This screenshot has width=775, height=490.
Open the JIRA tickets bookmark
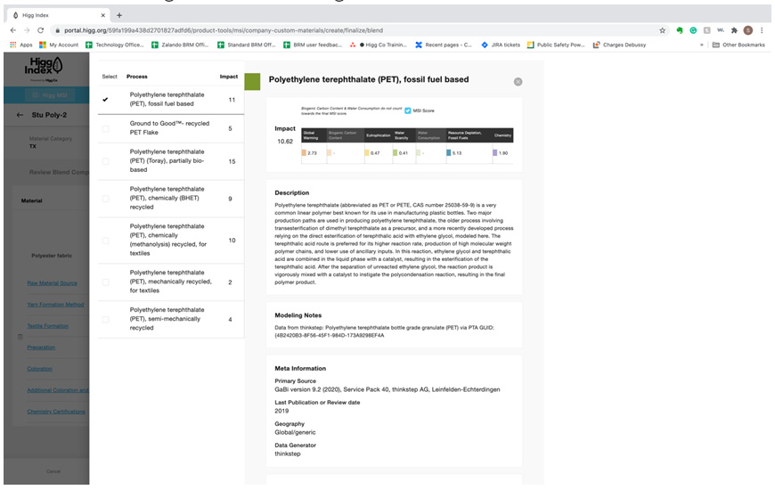pos(501,45)
